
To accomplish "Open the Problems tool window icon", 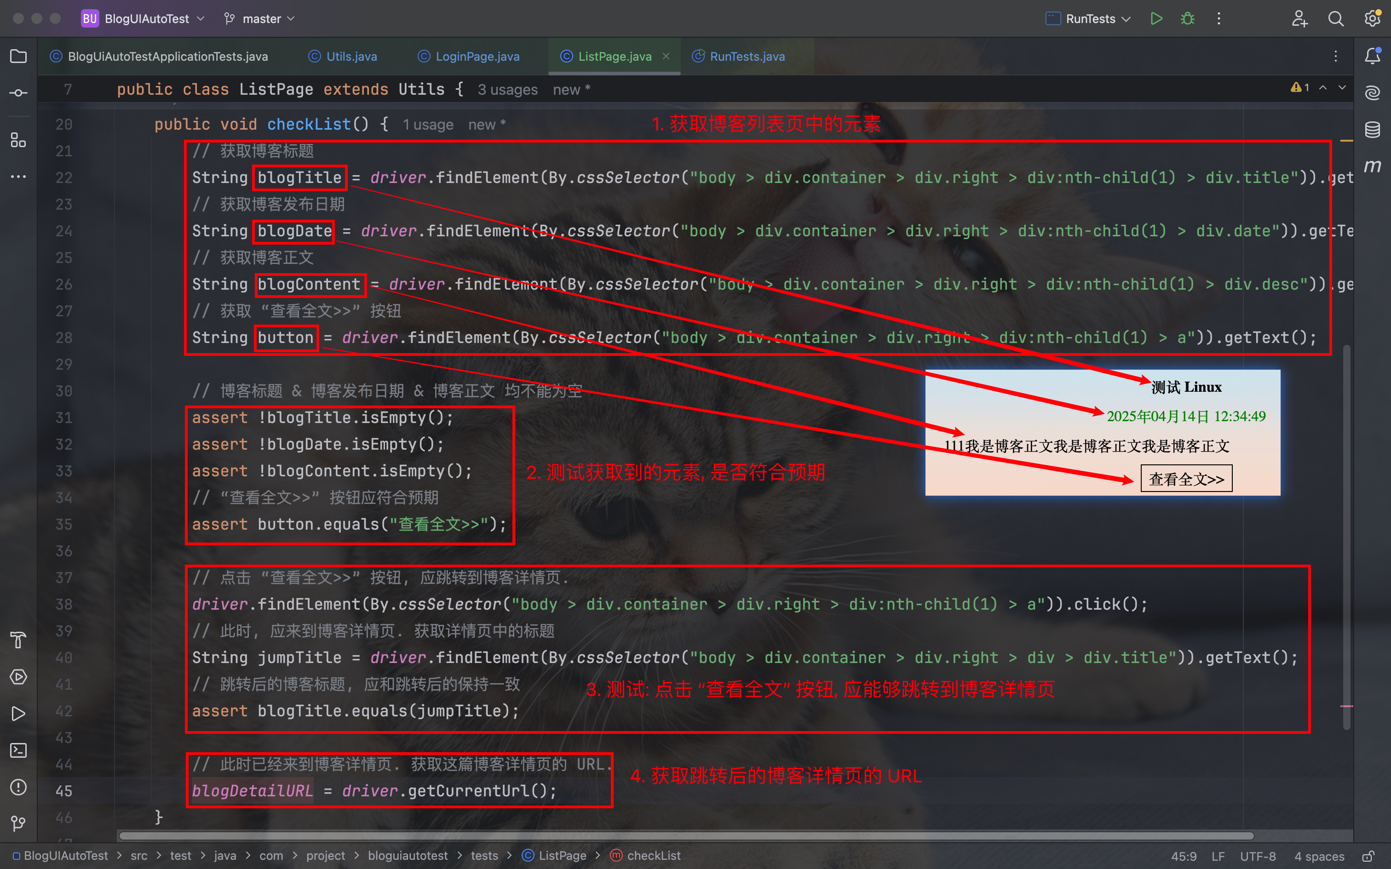I will click(18, 787).
